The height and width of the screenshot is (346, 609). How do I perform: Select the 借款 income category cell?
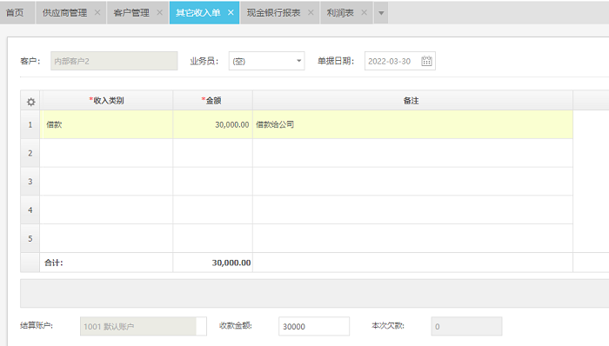[106, 124]
